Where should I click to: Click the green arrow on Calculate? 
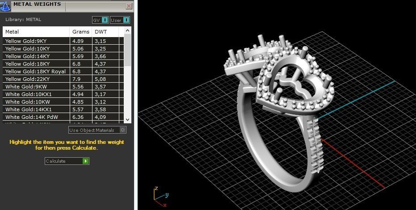(x=85, y=161)
